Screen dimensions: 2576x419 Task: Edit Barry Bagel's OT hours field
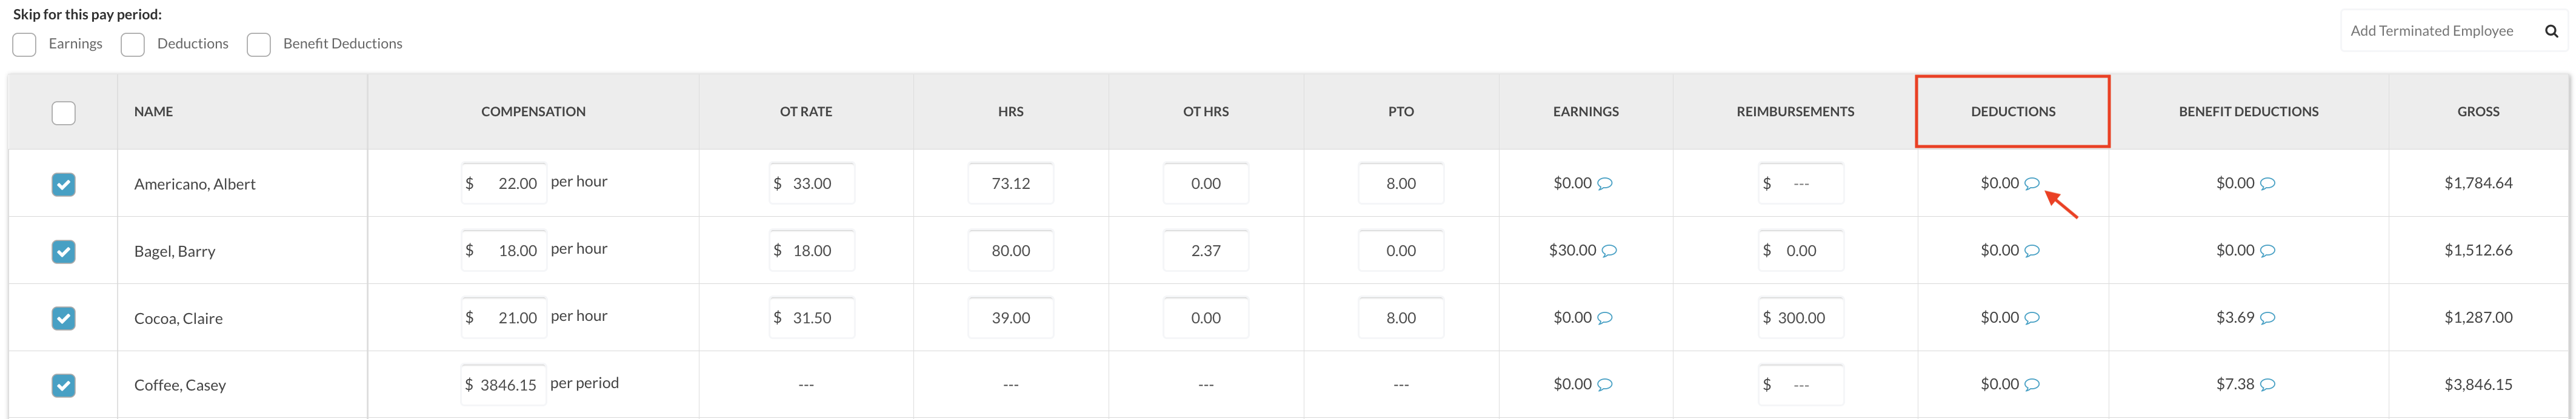[1205, 251]
